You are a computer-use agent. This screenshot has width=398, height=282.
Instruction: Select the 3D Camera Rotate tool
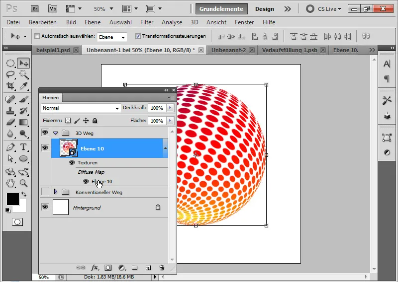(x=23, y=172)
